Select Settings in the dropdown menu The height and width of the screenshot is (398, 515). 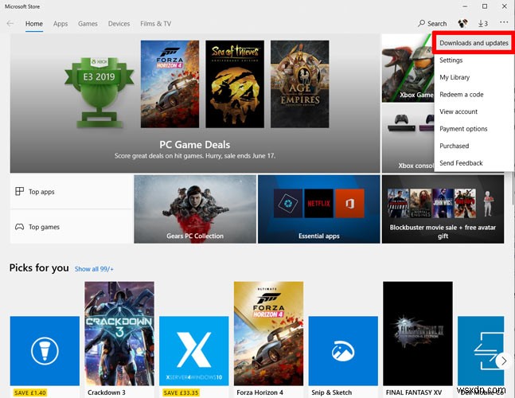[x=474, y=60]
